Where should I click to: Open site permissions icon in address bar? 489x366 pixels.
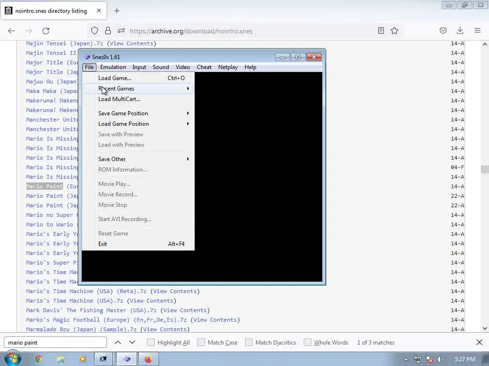click(121, 31)
